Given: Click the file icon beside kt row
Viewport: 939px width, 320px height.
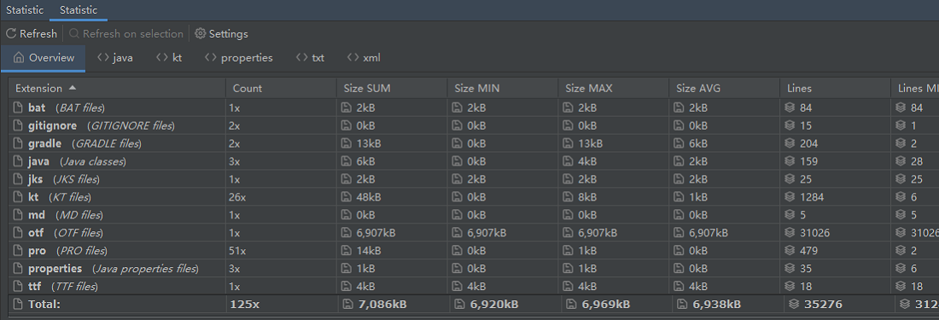Looking at the screenshot, I should (x=17, y=197).
